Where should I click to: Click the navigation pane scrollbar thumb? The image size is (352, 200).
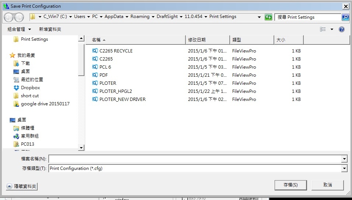coord(81,59)
